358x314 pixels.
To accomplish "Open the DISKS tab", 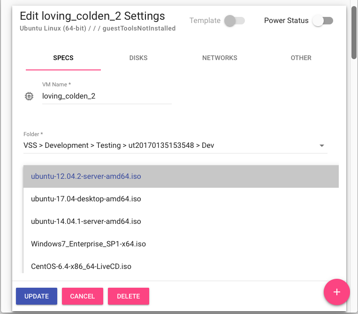I will pyautogui.click(x=138, y=58).
